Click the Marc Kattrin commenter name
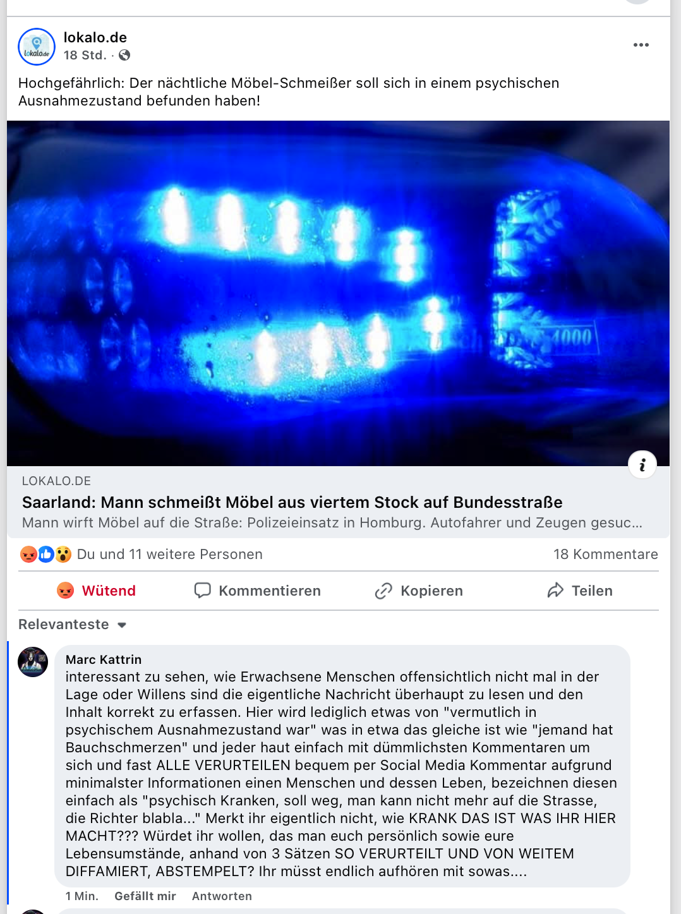Viewport: 681px width, 914px height. 104,659
